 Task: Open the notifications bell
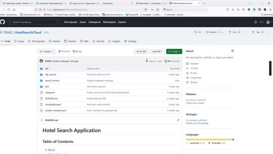[x=256, y=22]
